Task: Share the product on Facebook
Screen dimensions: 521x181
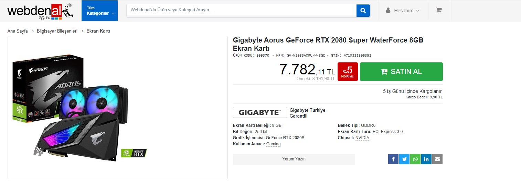Action: click(x=393, y=159)
